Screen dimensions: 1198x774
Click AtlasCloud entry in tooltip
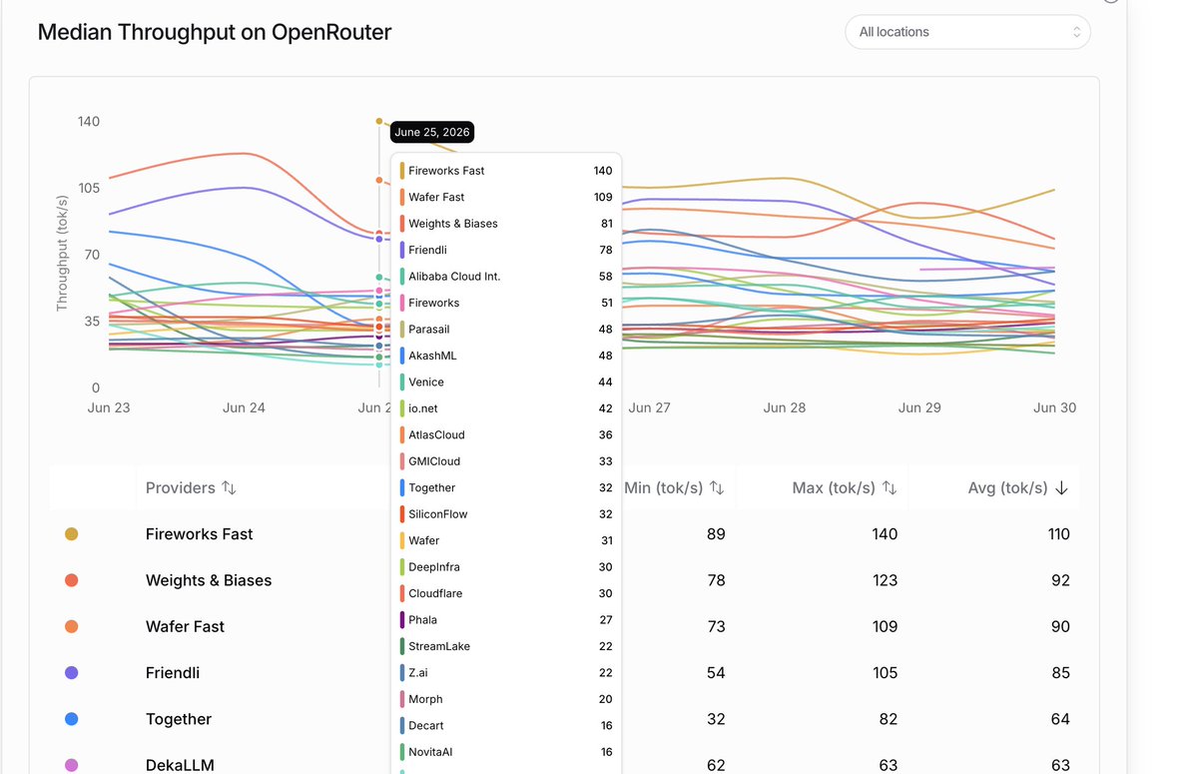tap(506, 435)
